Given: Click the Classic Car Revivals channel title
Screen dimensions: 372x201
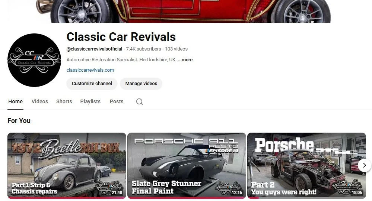Looking at the screenshot, I should [x=121, y=37].
